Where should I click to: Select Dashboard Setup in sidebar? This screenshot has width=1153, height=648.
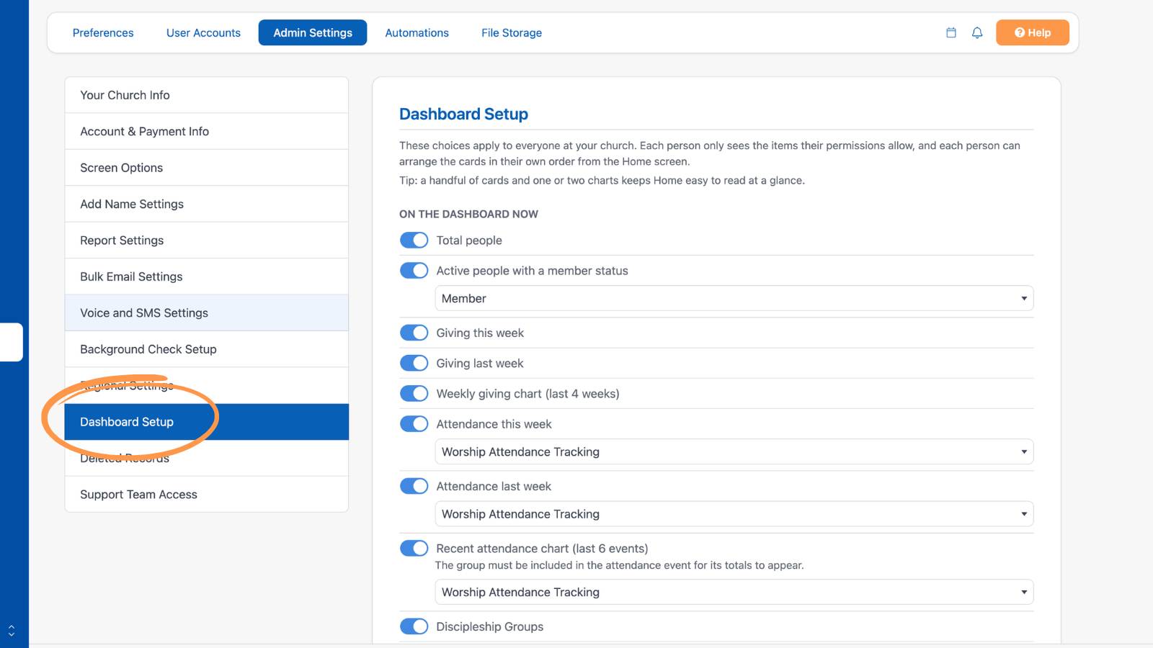pos(207,422)
